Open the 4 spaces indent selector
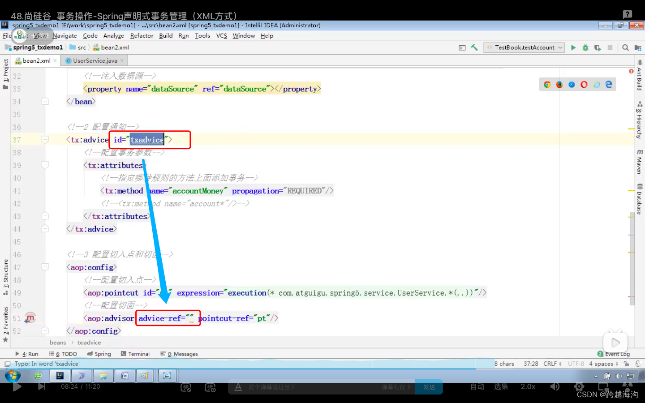The height and width of the screenshot is (403, 645). pos(603,364)
